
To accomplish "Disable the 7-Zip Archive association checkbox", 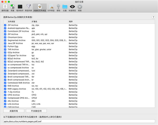I will click(5, 92).
